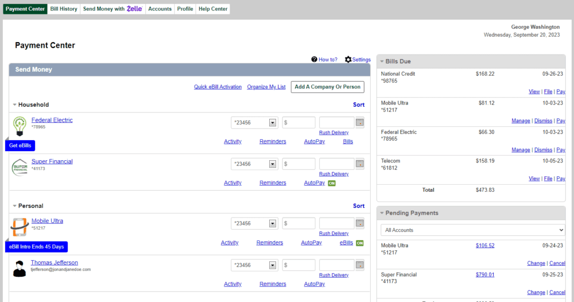The image size is (574, 302).
Task: Toggle the Super Financial AutoPay ON badge
Action: (332, 183)
